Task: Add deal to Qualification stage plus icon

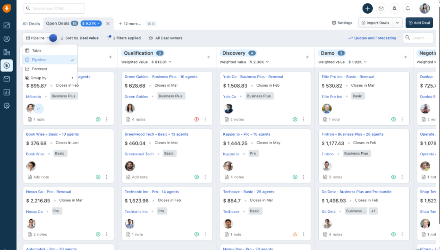Action: [x=209, y=57]
